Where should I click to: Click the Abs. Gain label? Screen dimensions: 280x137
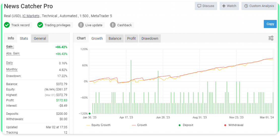(x=13, y=53)
